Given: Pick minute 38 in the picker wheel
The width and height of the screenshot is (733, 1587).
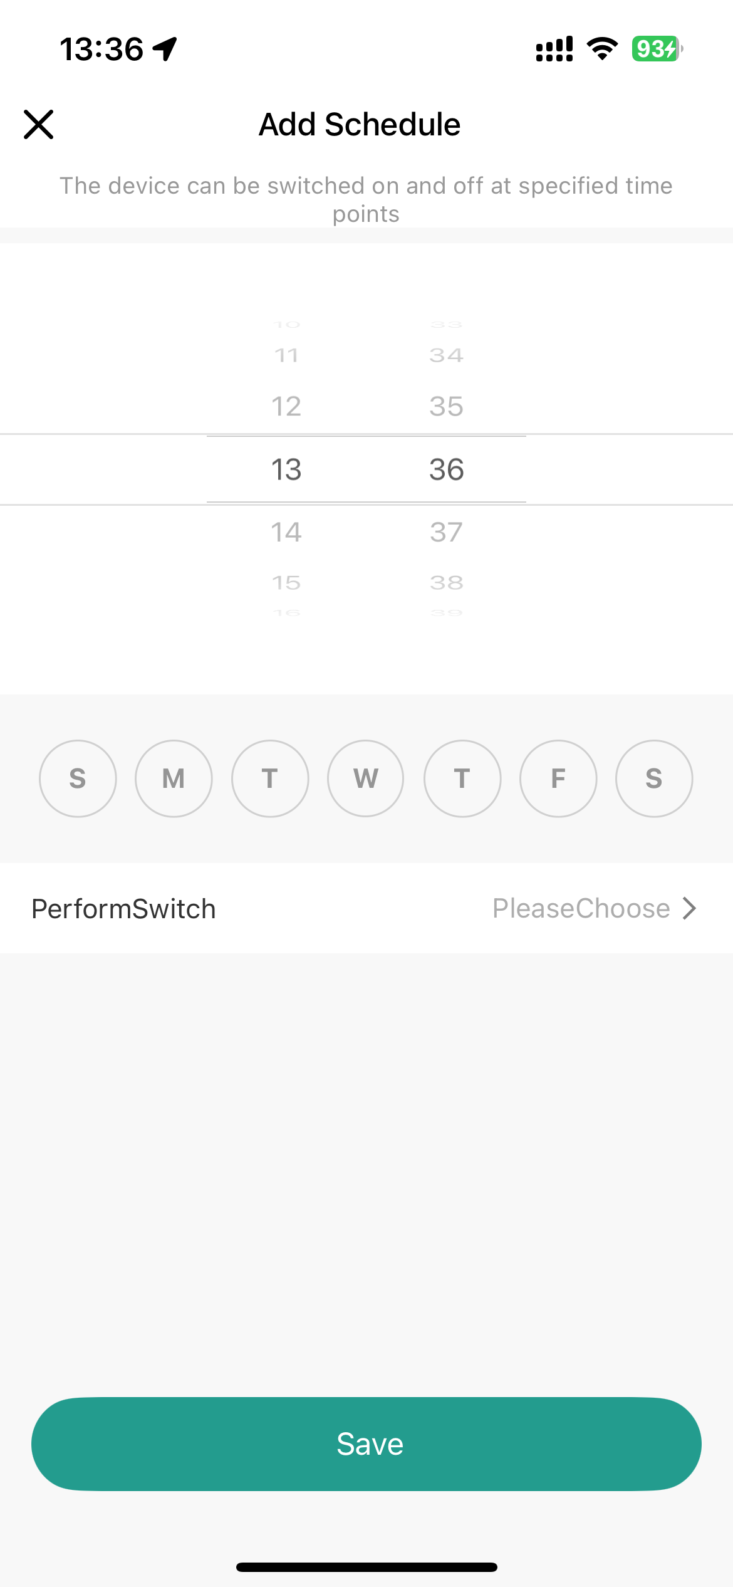Looking at the screenshot, I should click(446, 583).
